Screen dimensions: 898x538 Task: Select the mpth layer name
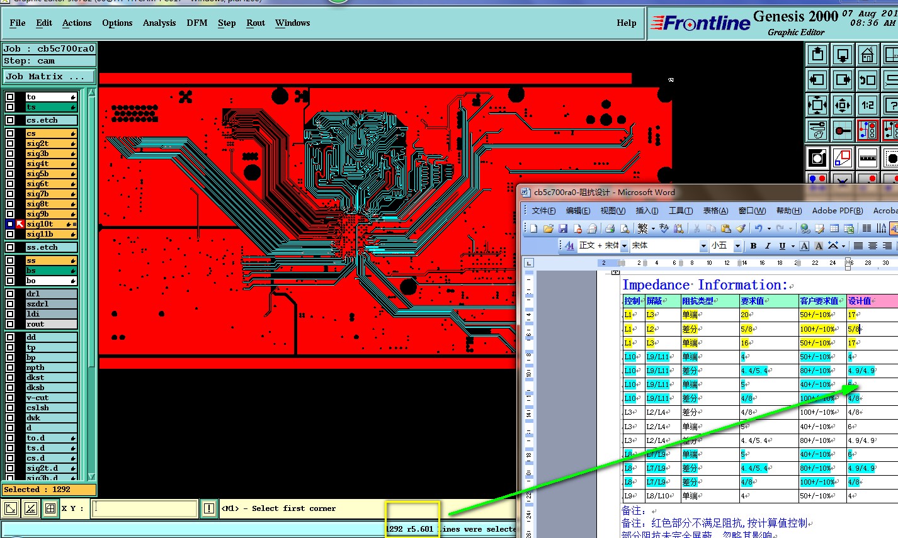51,367
